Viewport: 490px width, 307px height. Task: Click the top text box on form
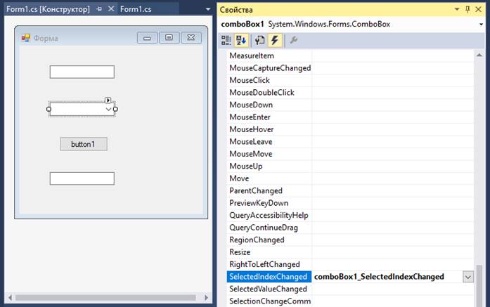coord(82,72)
